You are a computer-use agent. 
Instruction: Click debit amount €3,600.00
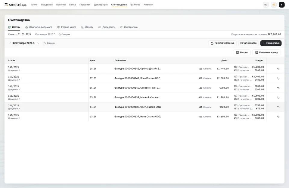(x=223, y=117)
